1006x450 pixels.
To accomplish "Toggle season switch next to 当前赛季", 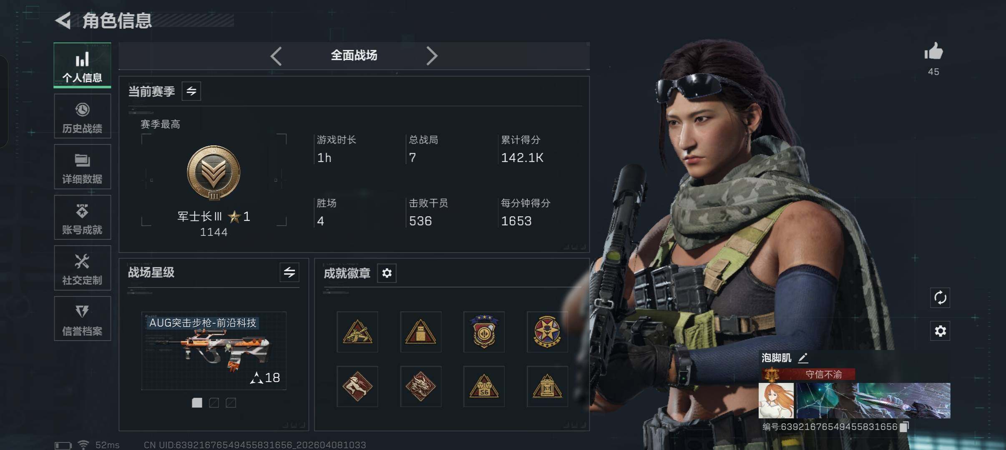I will [191, 91].
